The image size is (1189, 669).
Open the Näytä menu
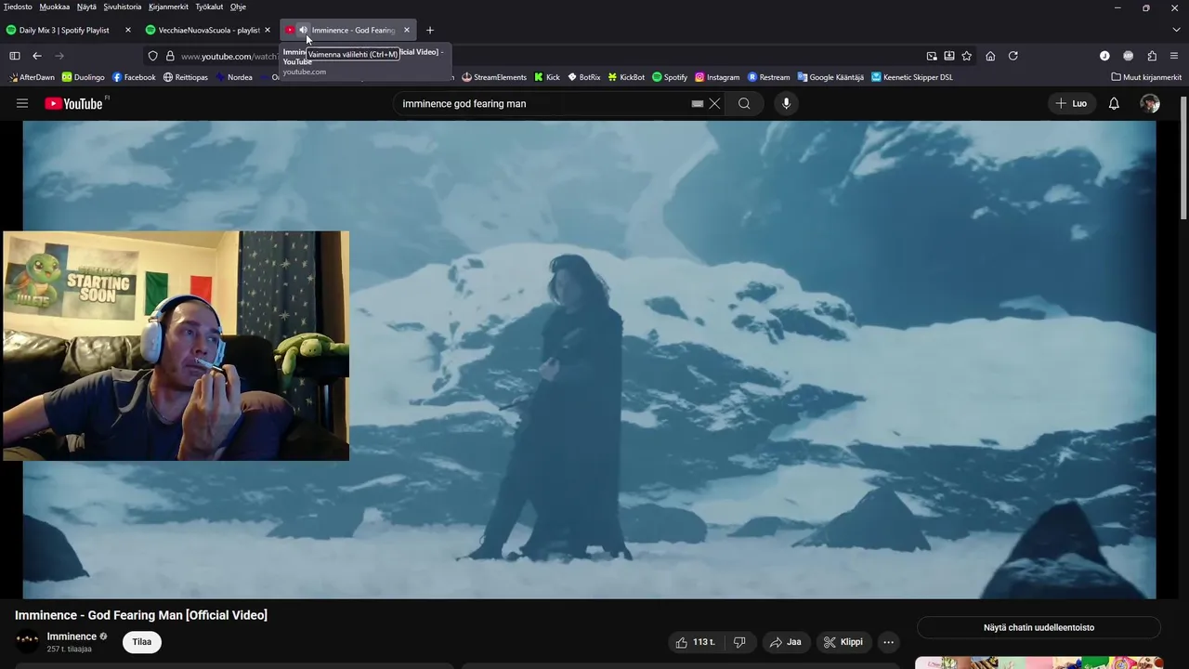coord(86,7)
